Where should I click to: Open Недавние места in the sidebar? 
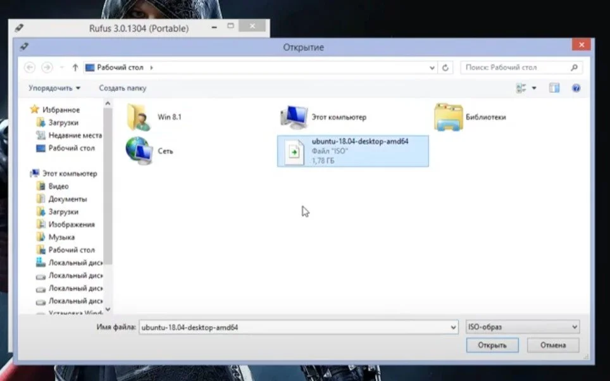(75, 135)
